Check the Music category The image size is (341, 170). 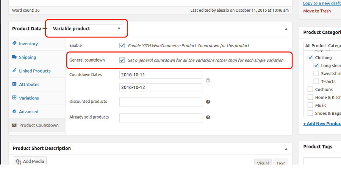pyautogui.click(x=310, y=105)
